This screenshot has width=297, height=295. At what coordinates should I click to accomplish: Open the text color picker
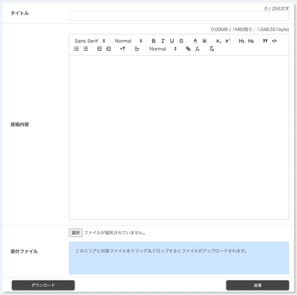[195, 41]
